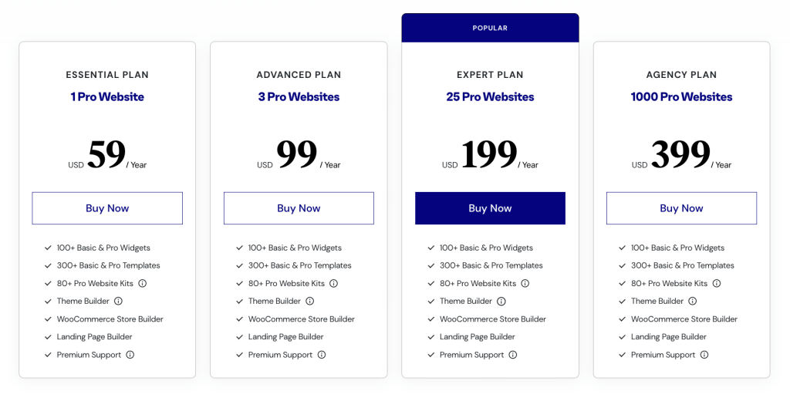Screen dimensions: 790x398
Task: Show Advanced plan Premium Support info tooltip
Action: pyautogui.click(x=321, y=355)
